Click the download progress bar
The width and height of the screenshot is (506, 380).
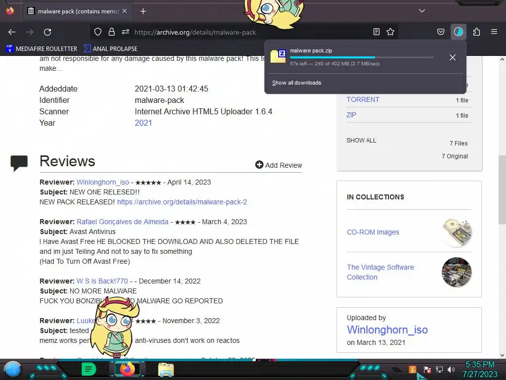coord(361,57)
